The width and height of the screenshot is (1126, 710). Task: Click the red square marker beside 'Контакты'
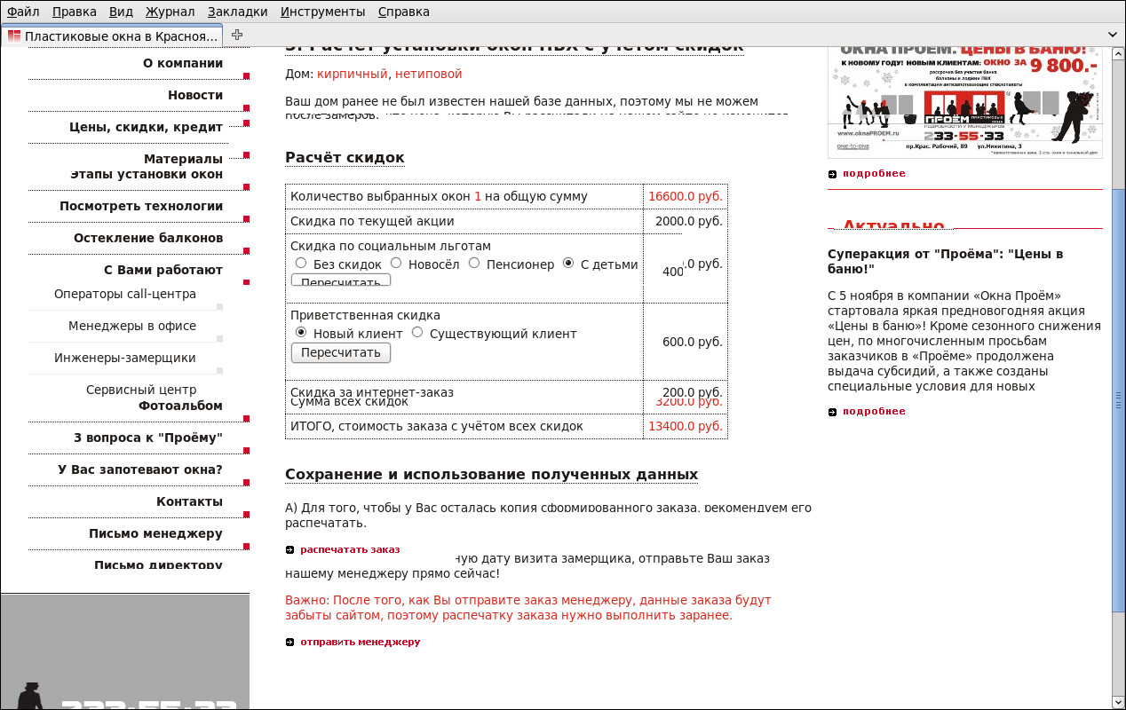(x=246, y=515)
